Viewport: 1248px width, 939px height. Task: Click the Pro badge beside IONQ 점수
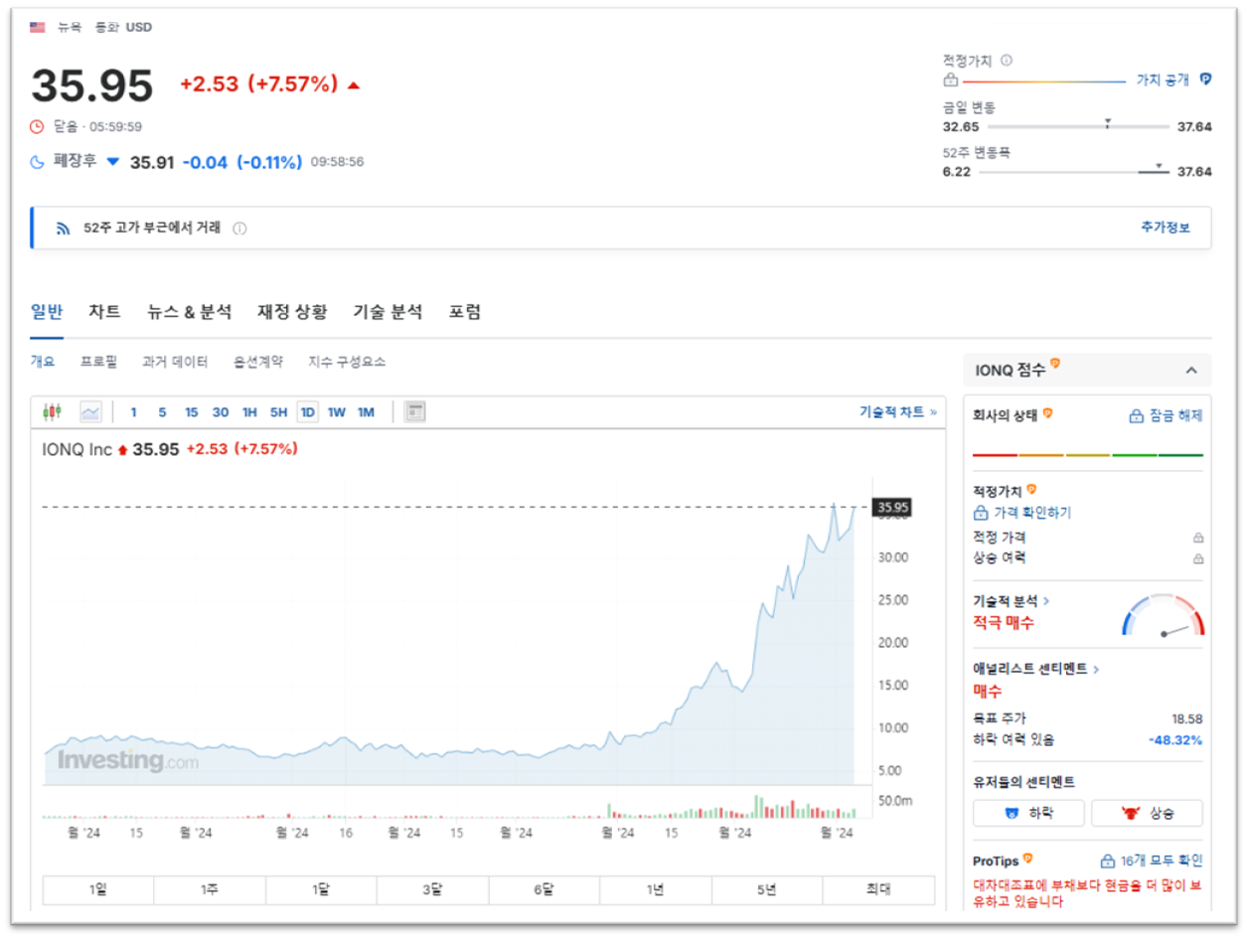(x=1055, y=365)
